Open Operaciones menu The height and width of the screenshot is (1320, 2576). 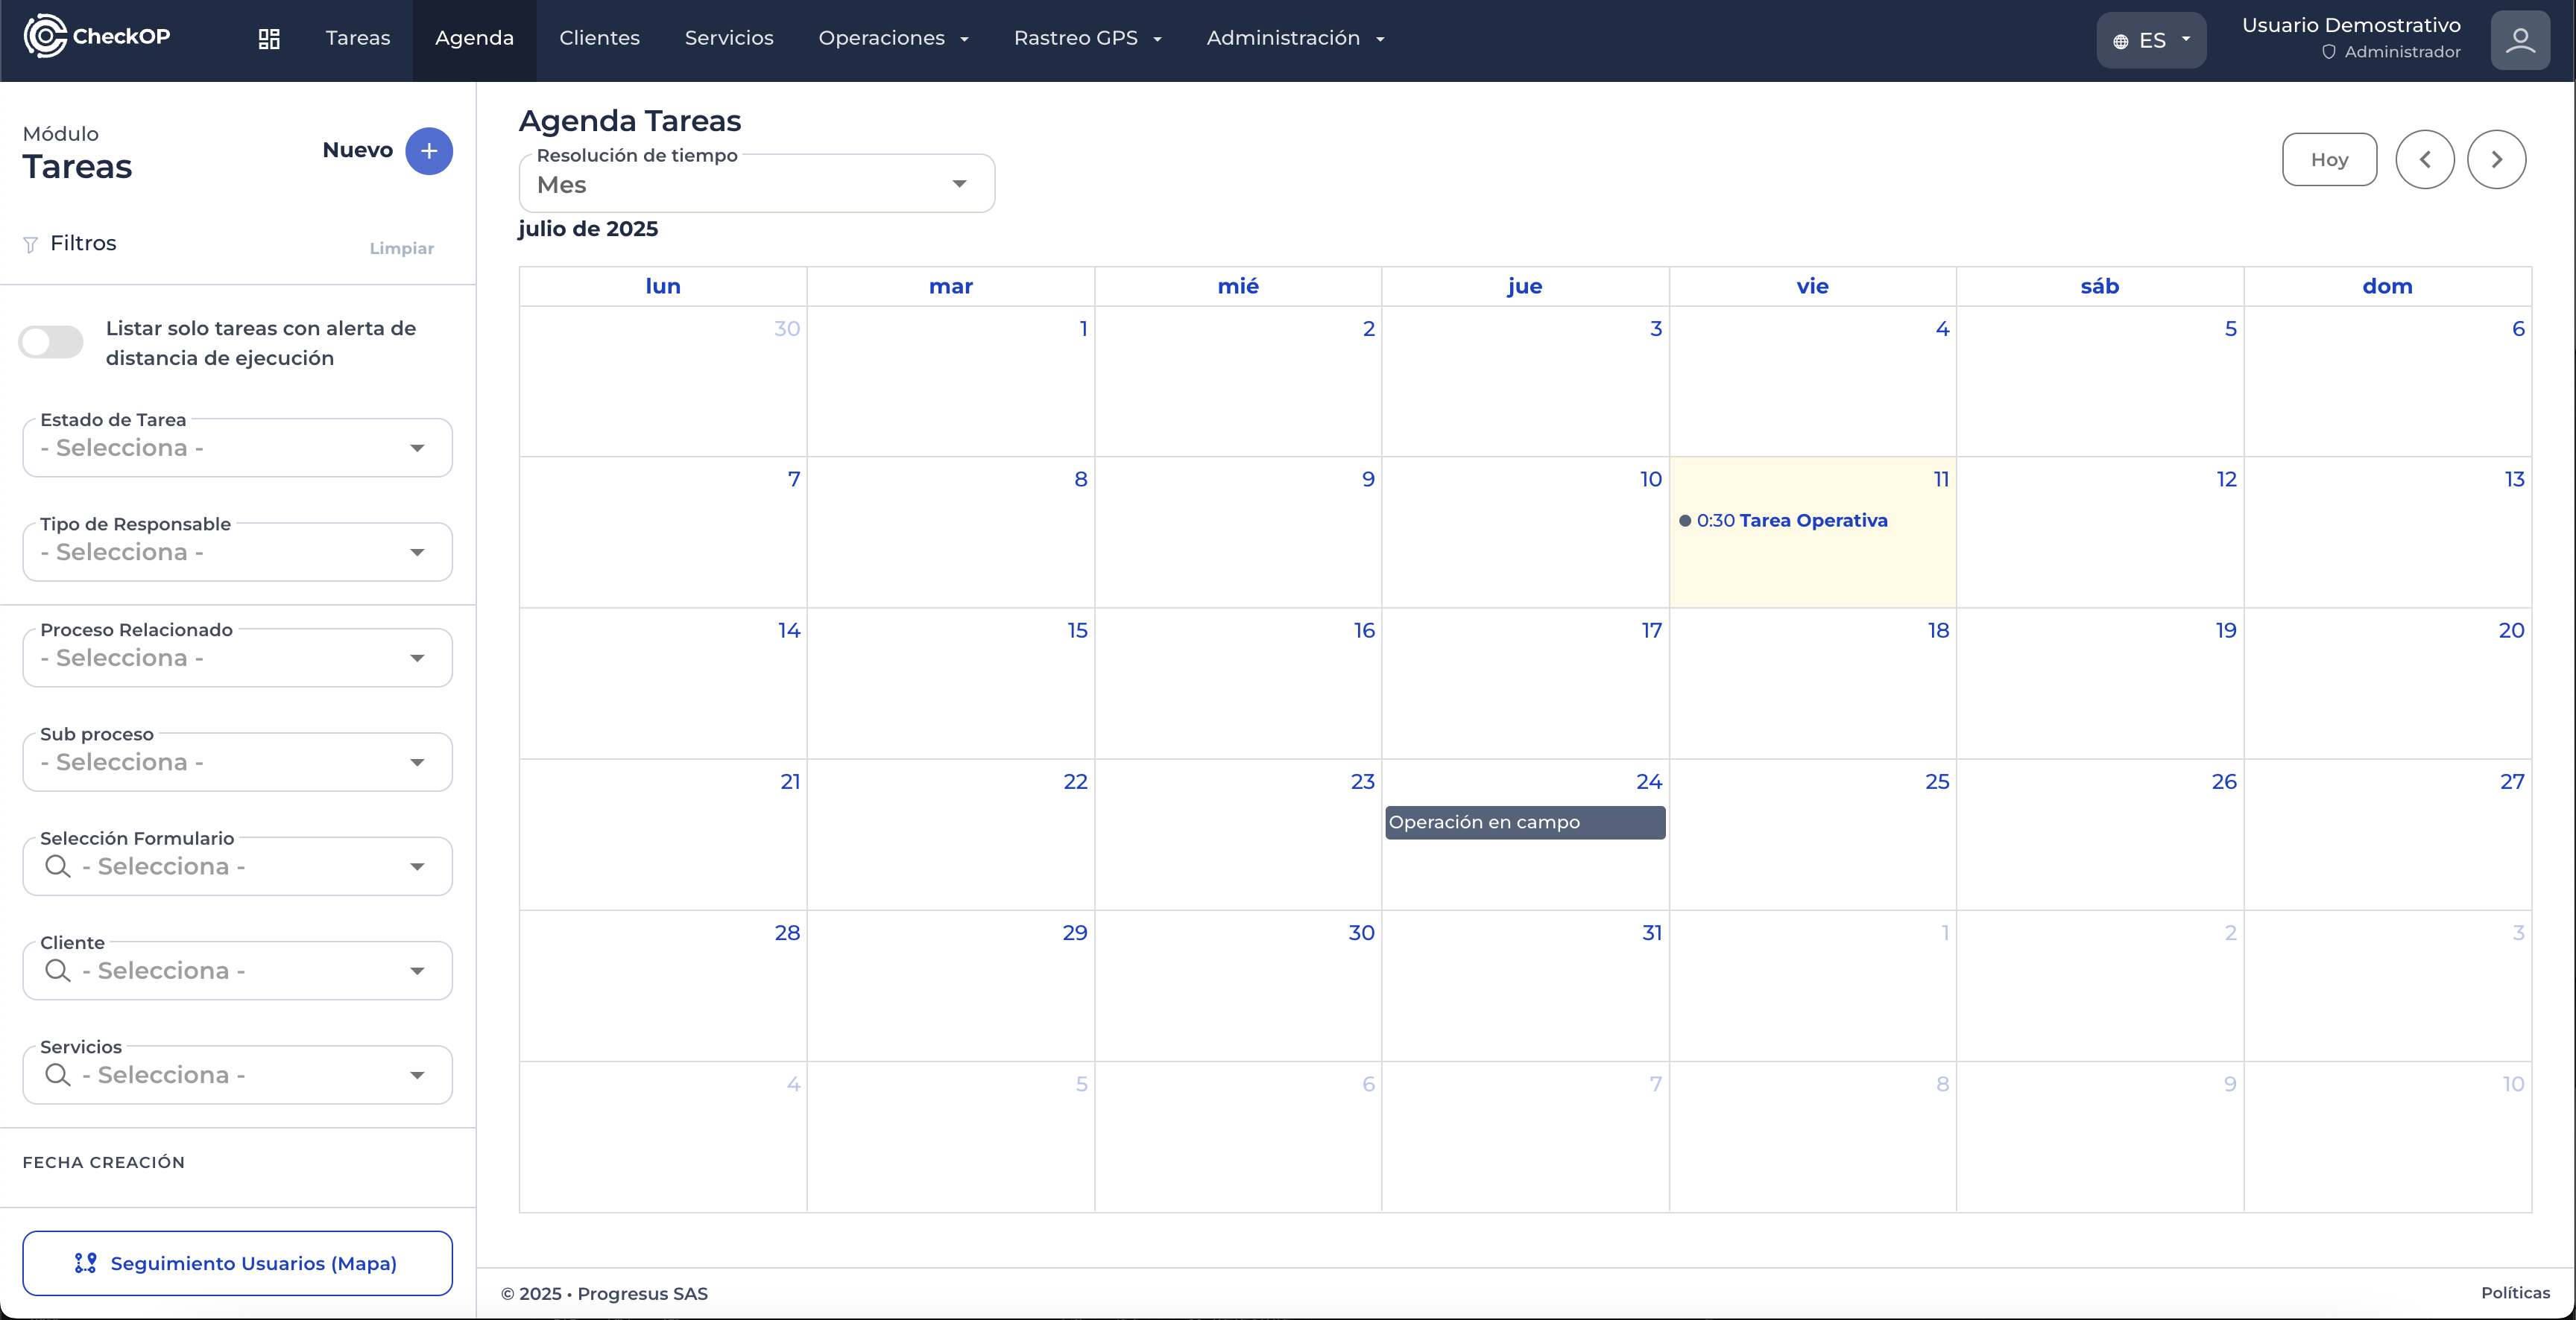click(893, 38)
